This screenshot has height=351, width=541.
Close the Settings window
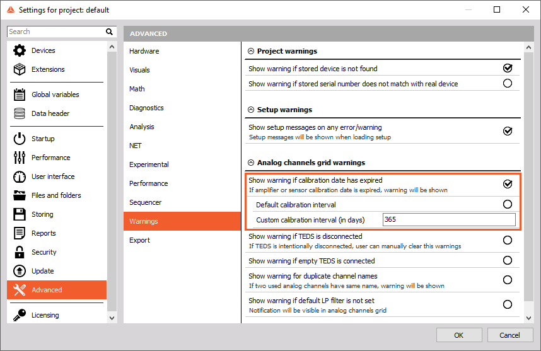coord(526,9)
